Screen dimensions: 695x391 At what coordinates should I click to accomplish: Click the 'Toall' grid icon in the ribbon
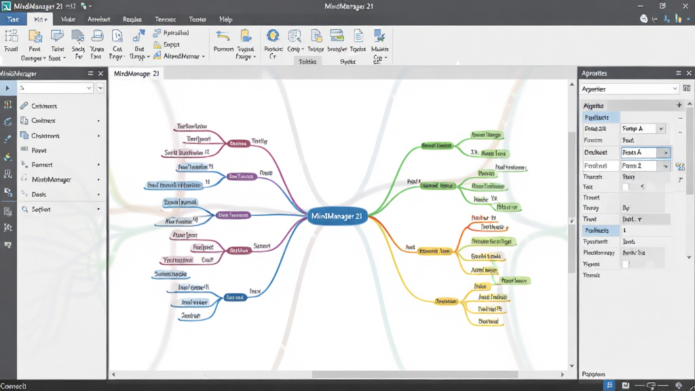[x=11, y=37]
